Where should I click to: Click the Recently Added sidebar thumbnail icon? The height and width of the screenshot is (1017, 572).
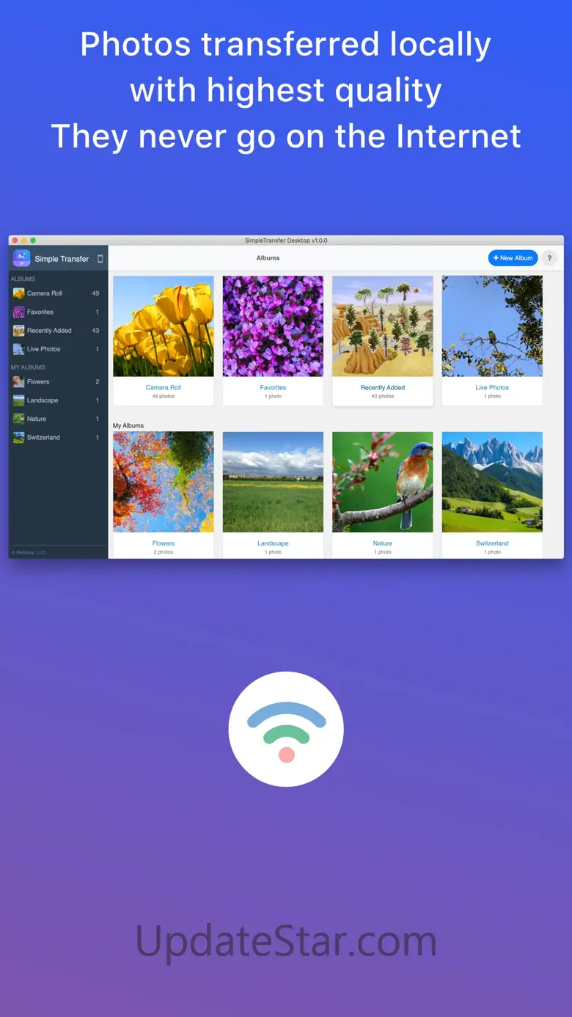tap(18, 331)
